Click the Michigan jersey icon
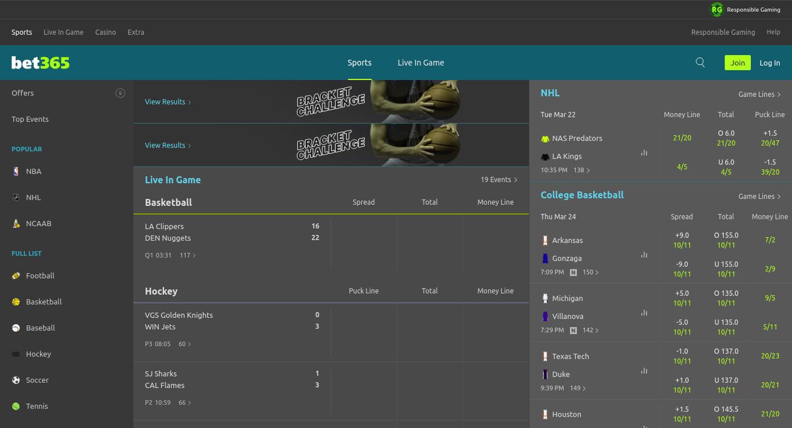Viewport: 792px width, 428px height. 545,298
